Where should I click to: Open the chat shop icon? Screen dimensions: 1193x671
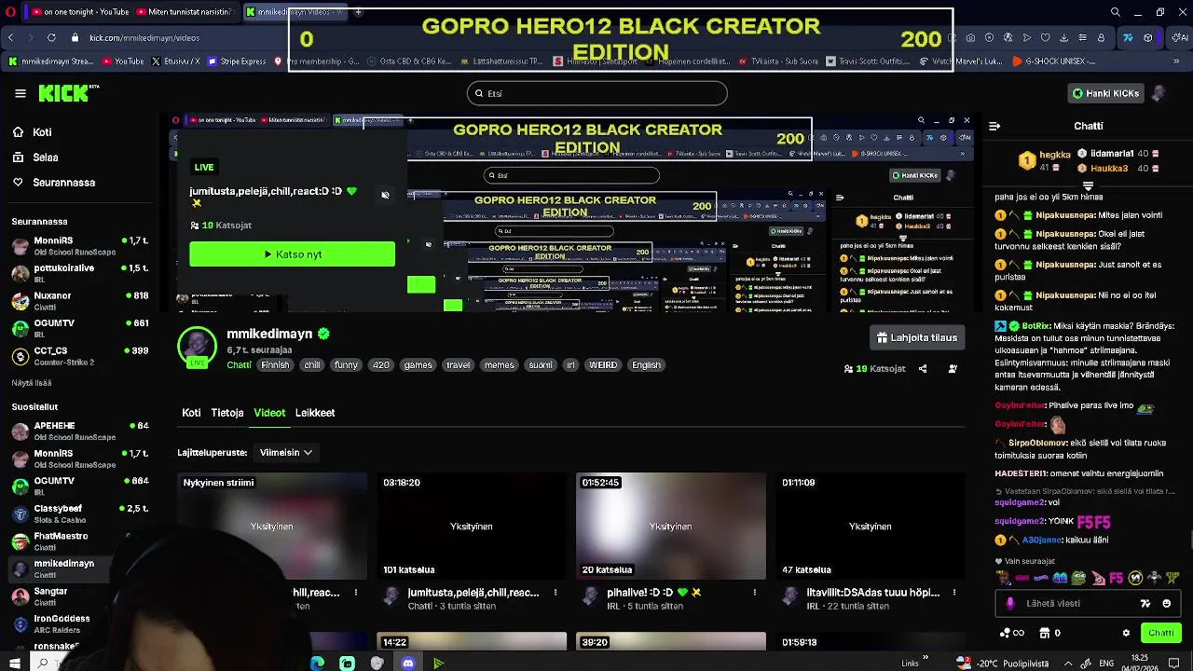(x=1045, y=633)
